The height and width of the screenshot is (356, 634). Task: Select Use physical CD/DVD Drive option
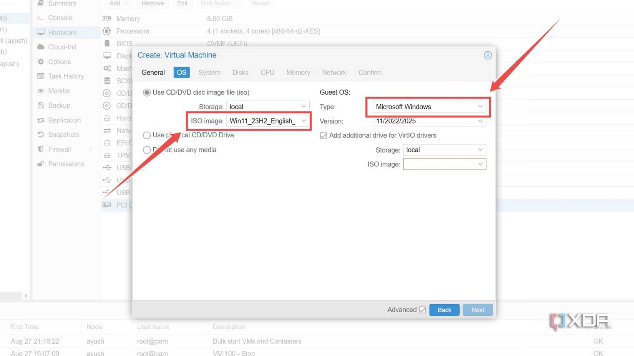pos(147,135)
